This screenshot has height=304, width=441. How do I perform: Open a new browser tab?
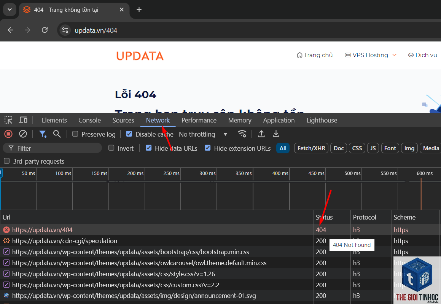tap(139, 10)
